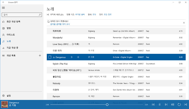Open 지금 재생 중 view
The width and height of the screenshot is (189, 109).
(12, 48)
